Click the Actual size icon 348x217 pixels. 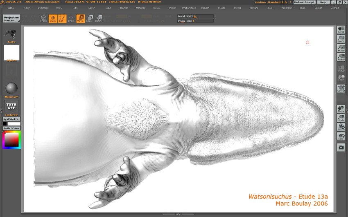tap(341, 48)
